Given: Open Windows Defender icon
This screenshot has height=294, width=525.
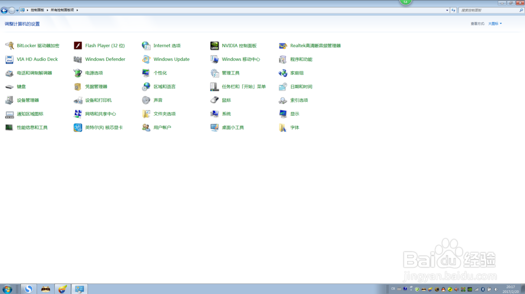Looking at the screenshot, I should click(78, 59).
